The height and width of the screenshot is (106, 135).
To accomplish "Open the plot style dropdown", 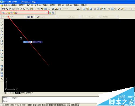I will click(117, 17).
